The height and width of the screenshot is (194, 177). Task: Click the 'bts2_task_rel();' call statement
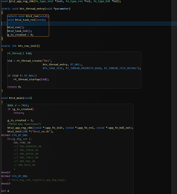19,31
